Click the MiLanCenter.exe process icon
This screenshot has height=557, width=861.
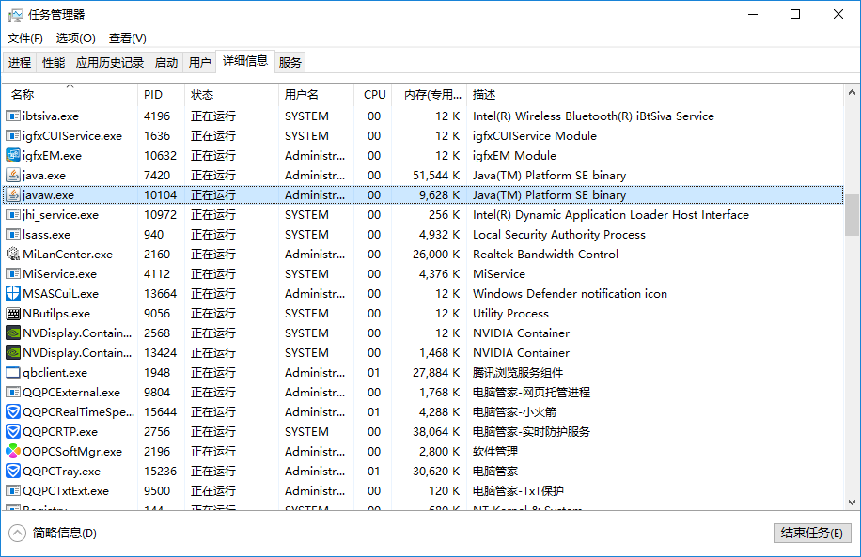[11, 254]
